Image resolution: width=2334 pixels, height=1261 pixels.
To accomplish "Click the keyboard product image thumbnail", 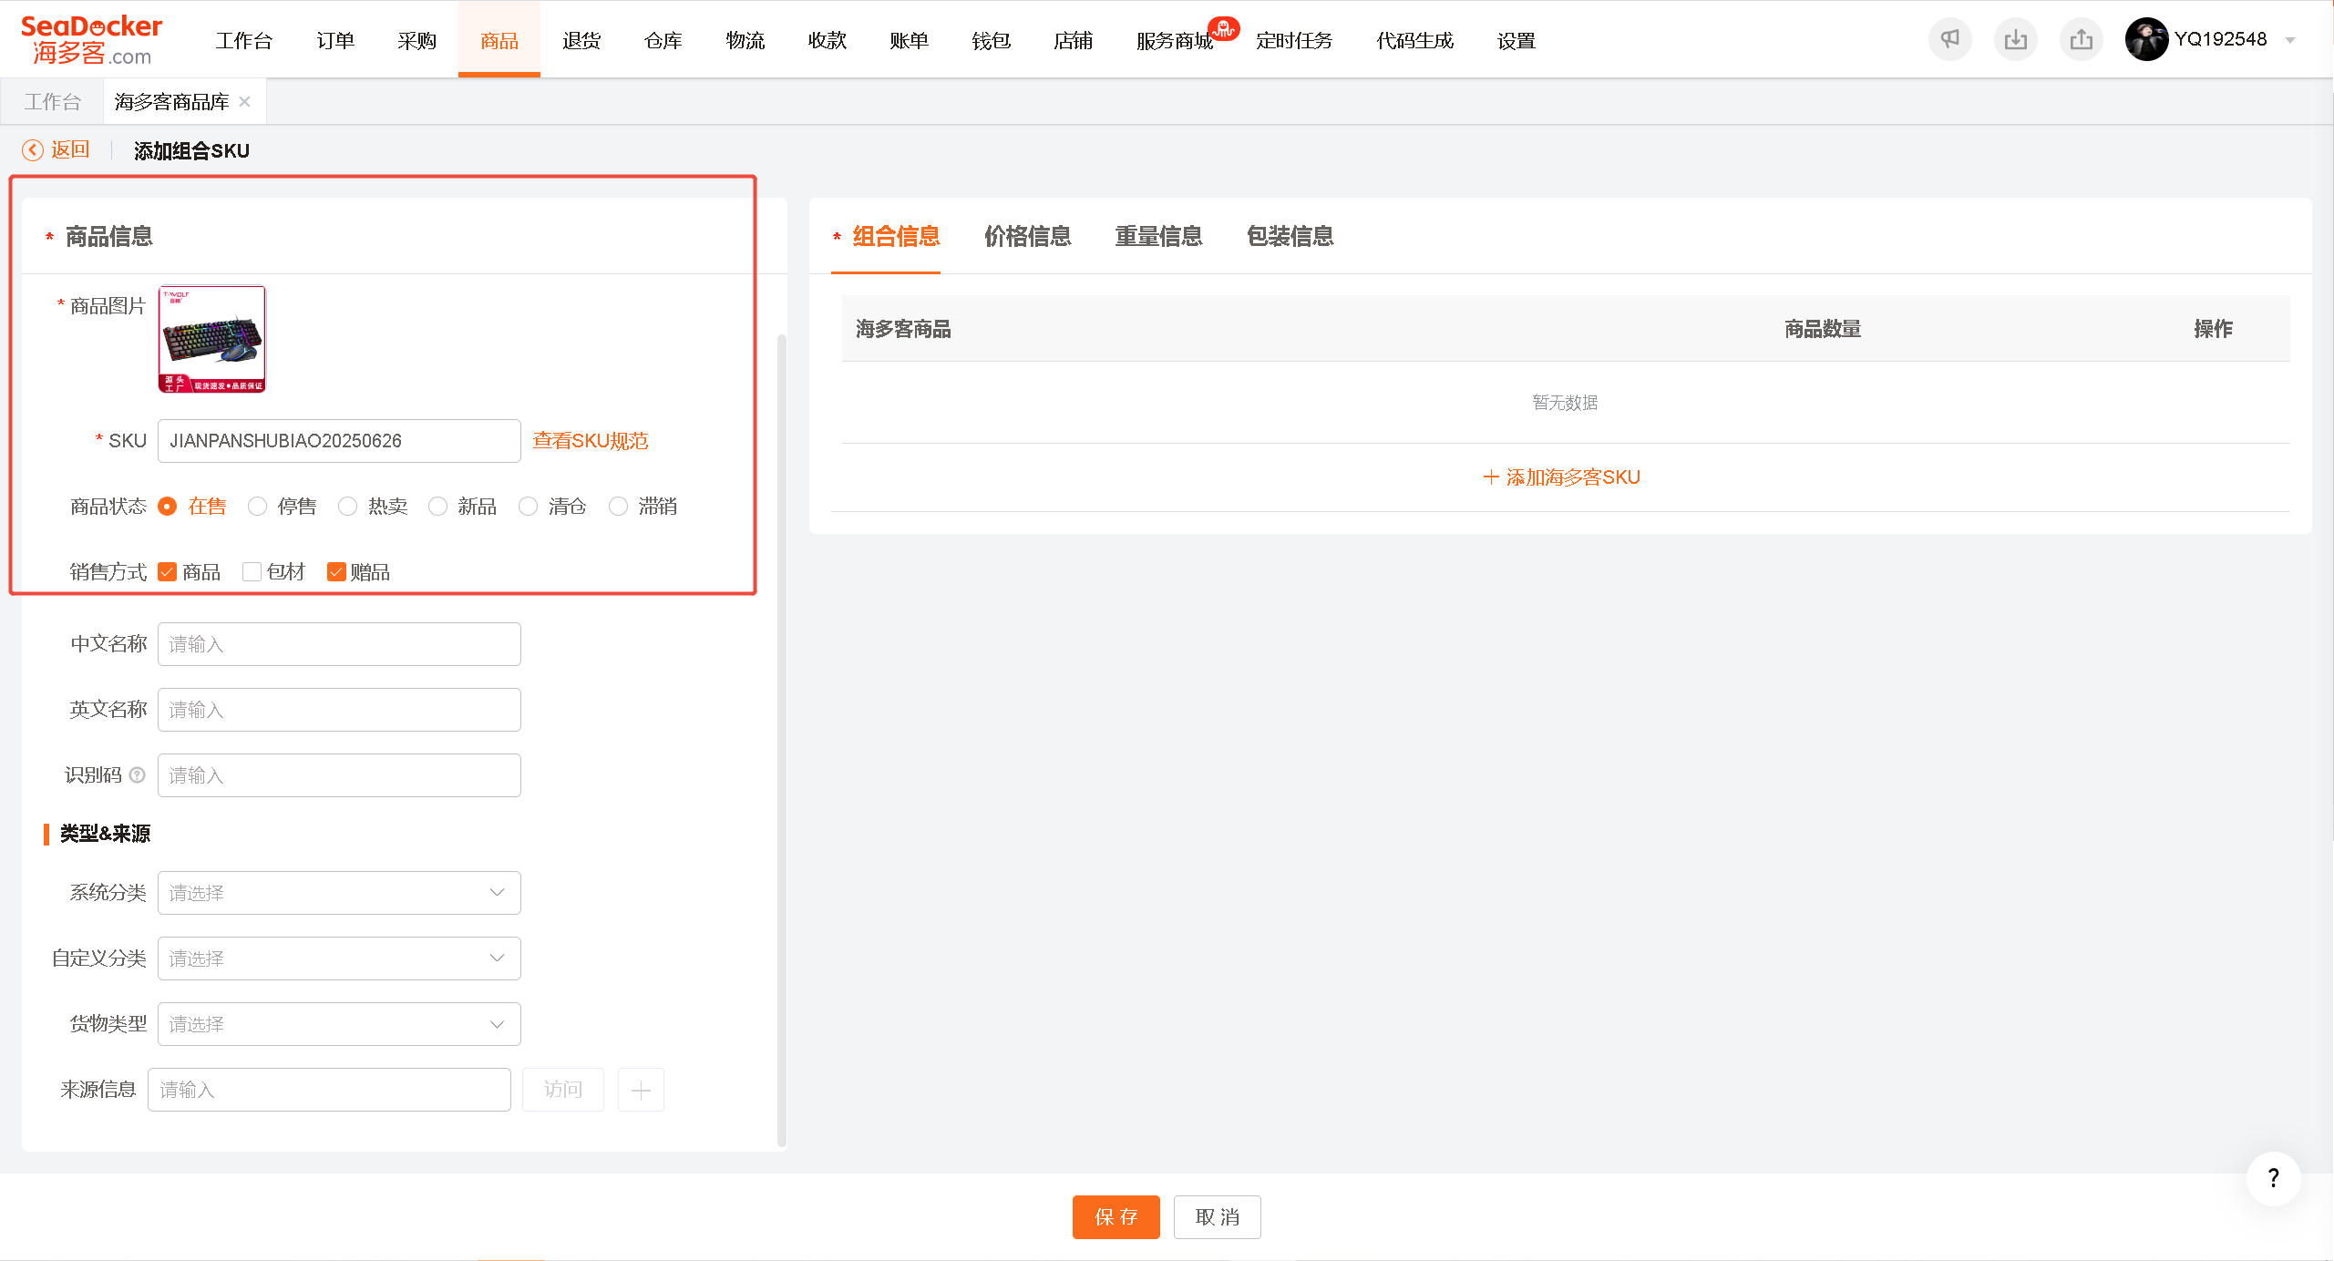I will [x=212, y=339].
